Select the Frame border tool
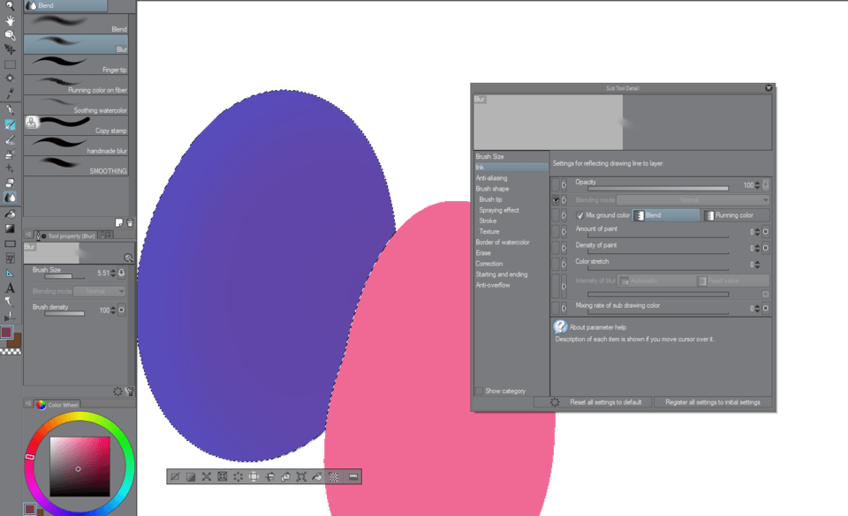 (10, 258)
